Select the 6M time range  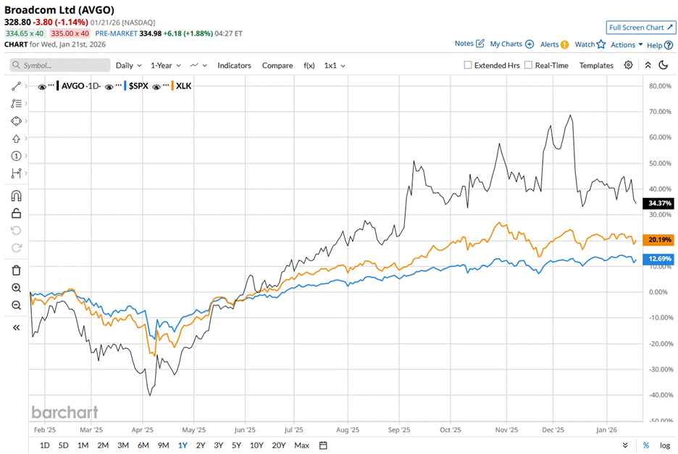point(143,445)
